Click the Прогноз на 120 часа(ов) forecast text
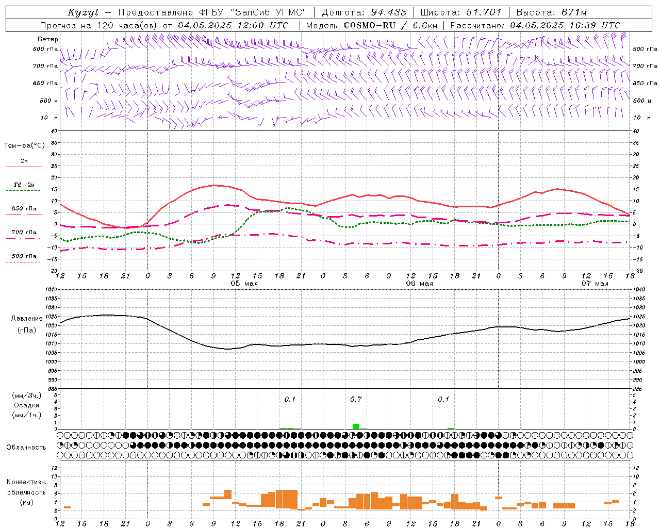This screenshot has height=528, width=660. (x=100, y=25)
